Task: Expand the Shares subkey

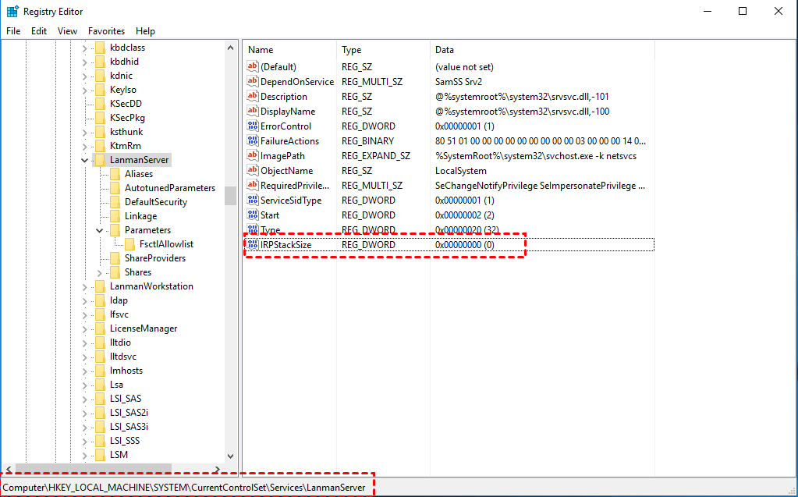Action: (x=100, y=272)
